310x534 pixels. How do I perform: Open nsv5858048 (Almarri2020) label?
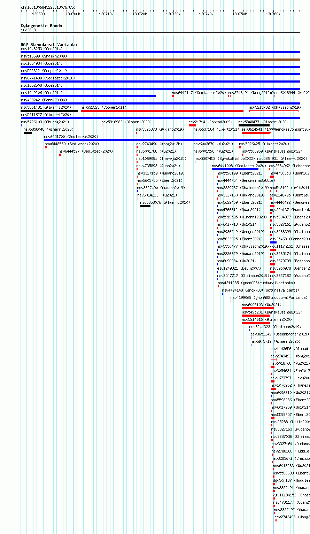pyautogui.click(x=49, y=129)
